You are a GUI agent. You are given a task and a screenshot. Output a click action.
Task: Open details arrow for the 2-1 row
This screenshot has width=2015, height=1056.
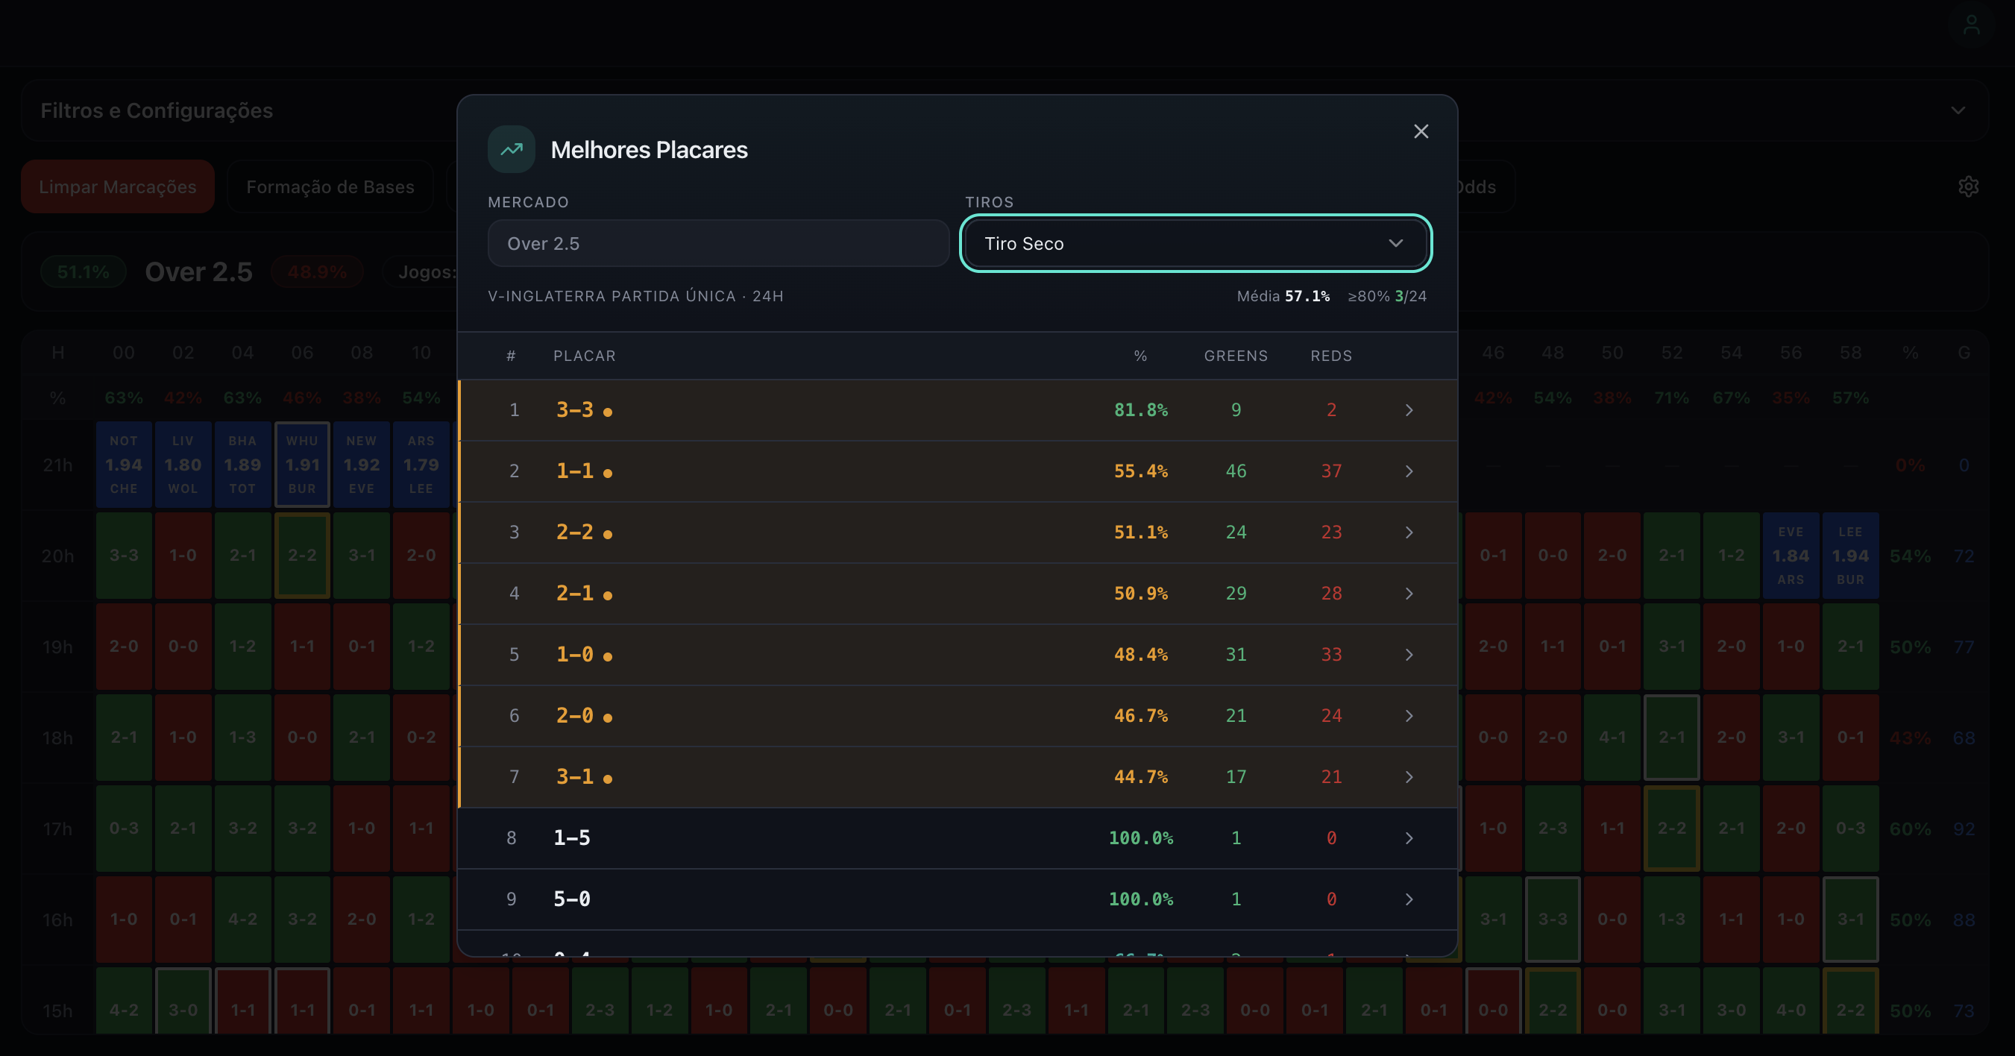(x=1409, y=594)
